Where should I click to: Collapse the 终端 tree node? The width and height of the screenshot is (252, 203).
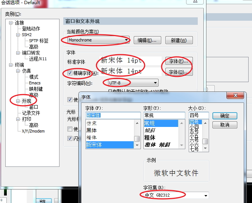pyautogui.click(x=11, y=65)
